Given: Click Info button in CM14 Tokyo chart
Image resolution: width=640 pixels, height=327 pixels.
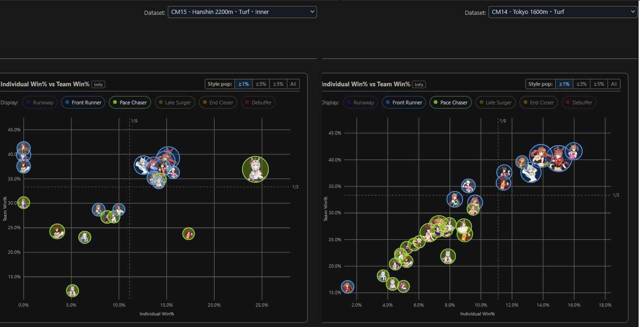Looking at the screenshot, I should [419, 84].
